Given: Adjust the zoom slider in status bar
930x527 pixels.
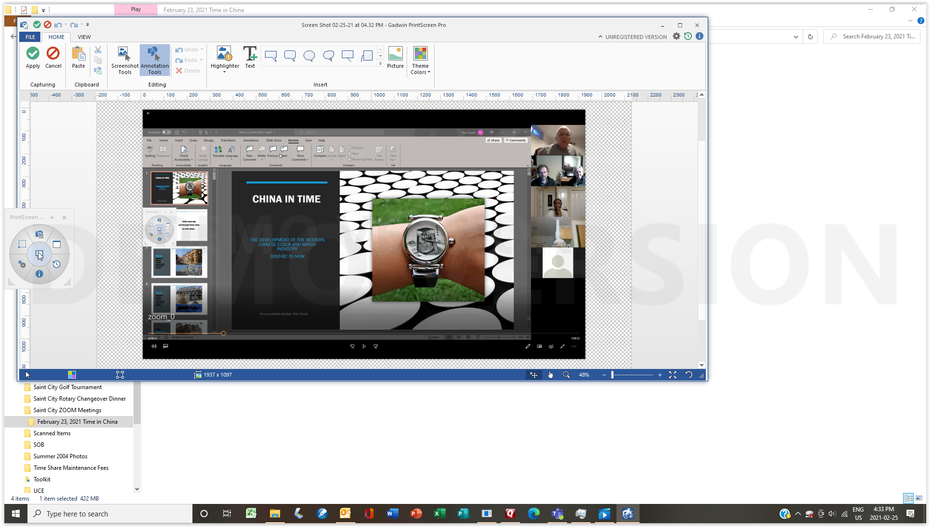Looking at the screenshot, I should coord(613,375).
